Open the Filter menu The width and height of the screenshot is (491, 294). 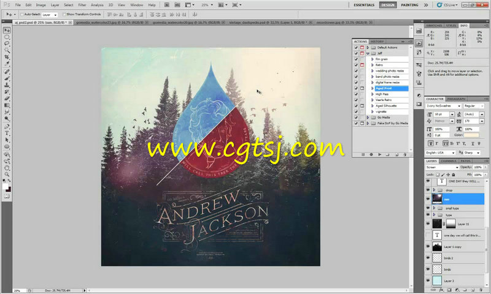[x=82, y=5]
